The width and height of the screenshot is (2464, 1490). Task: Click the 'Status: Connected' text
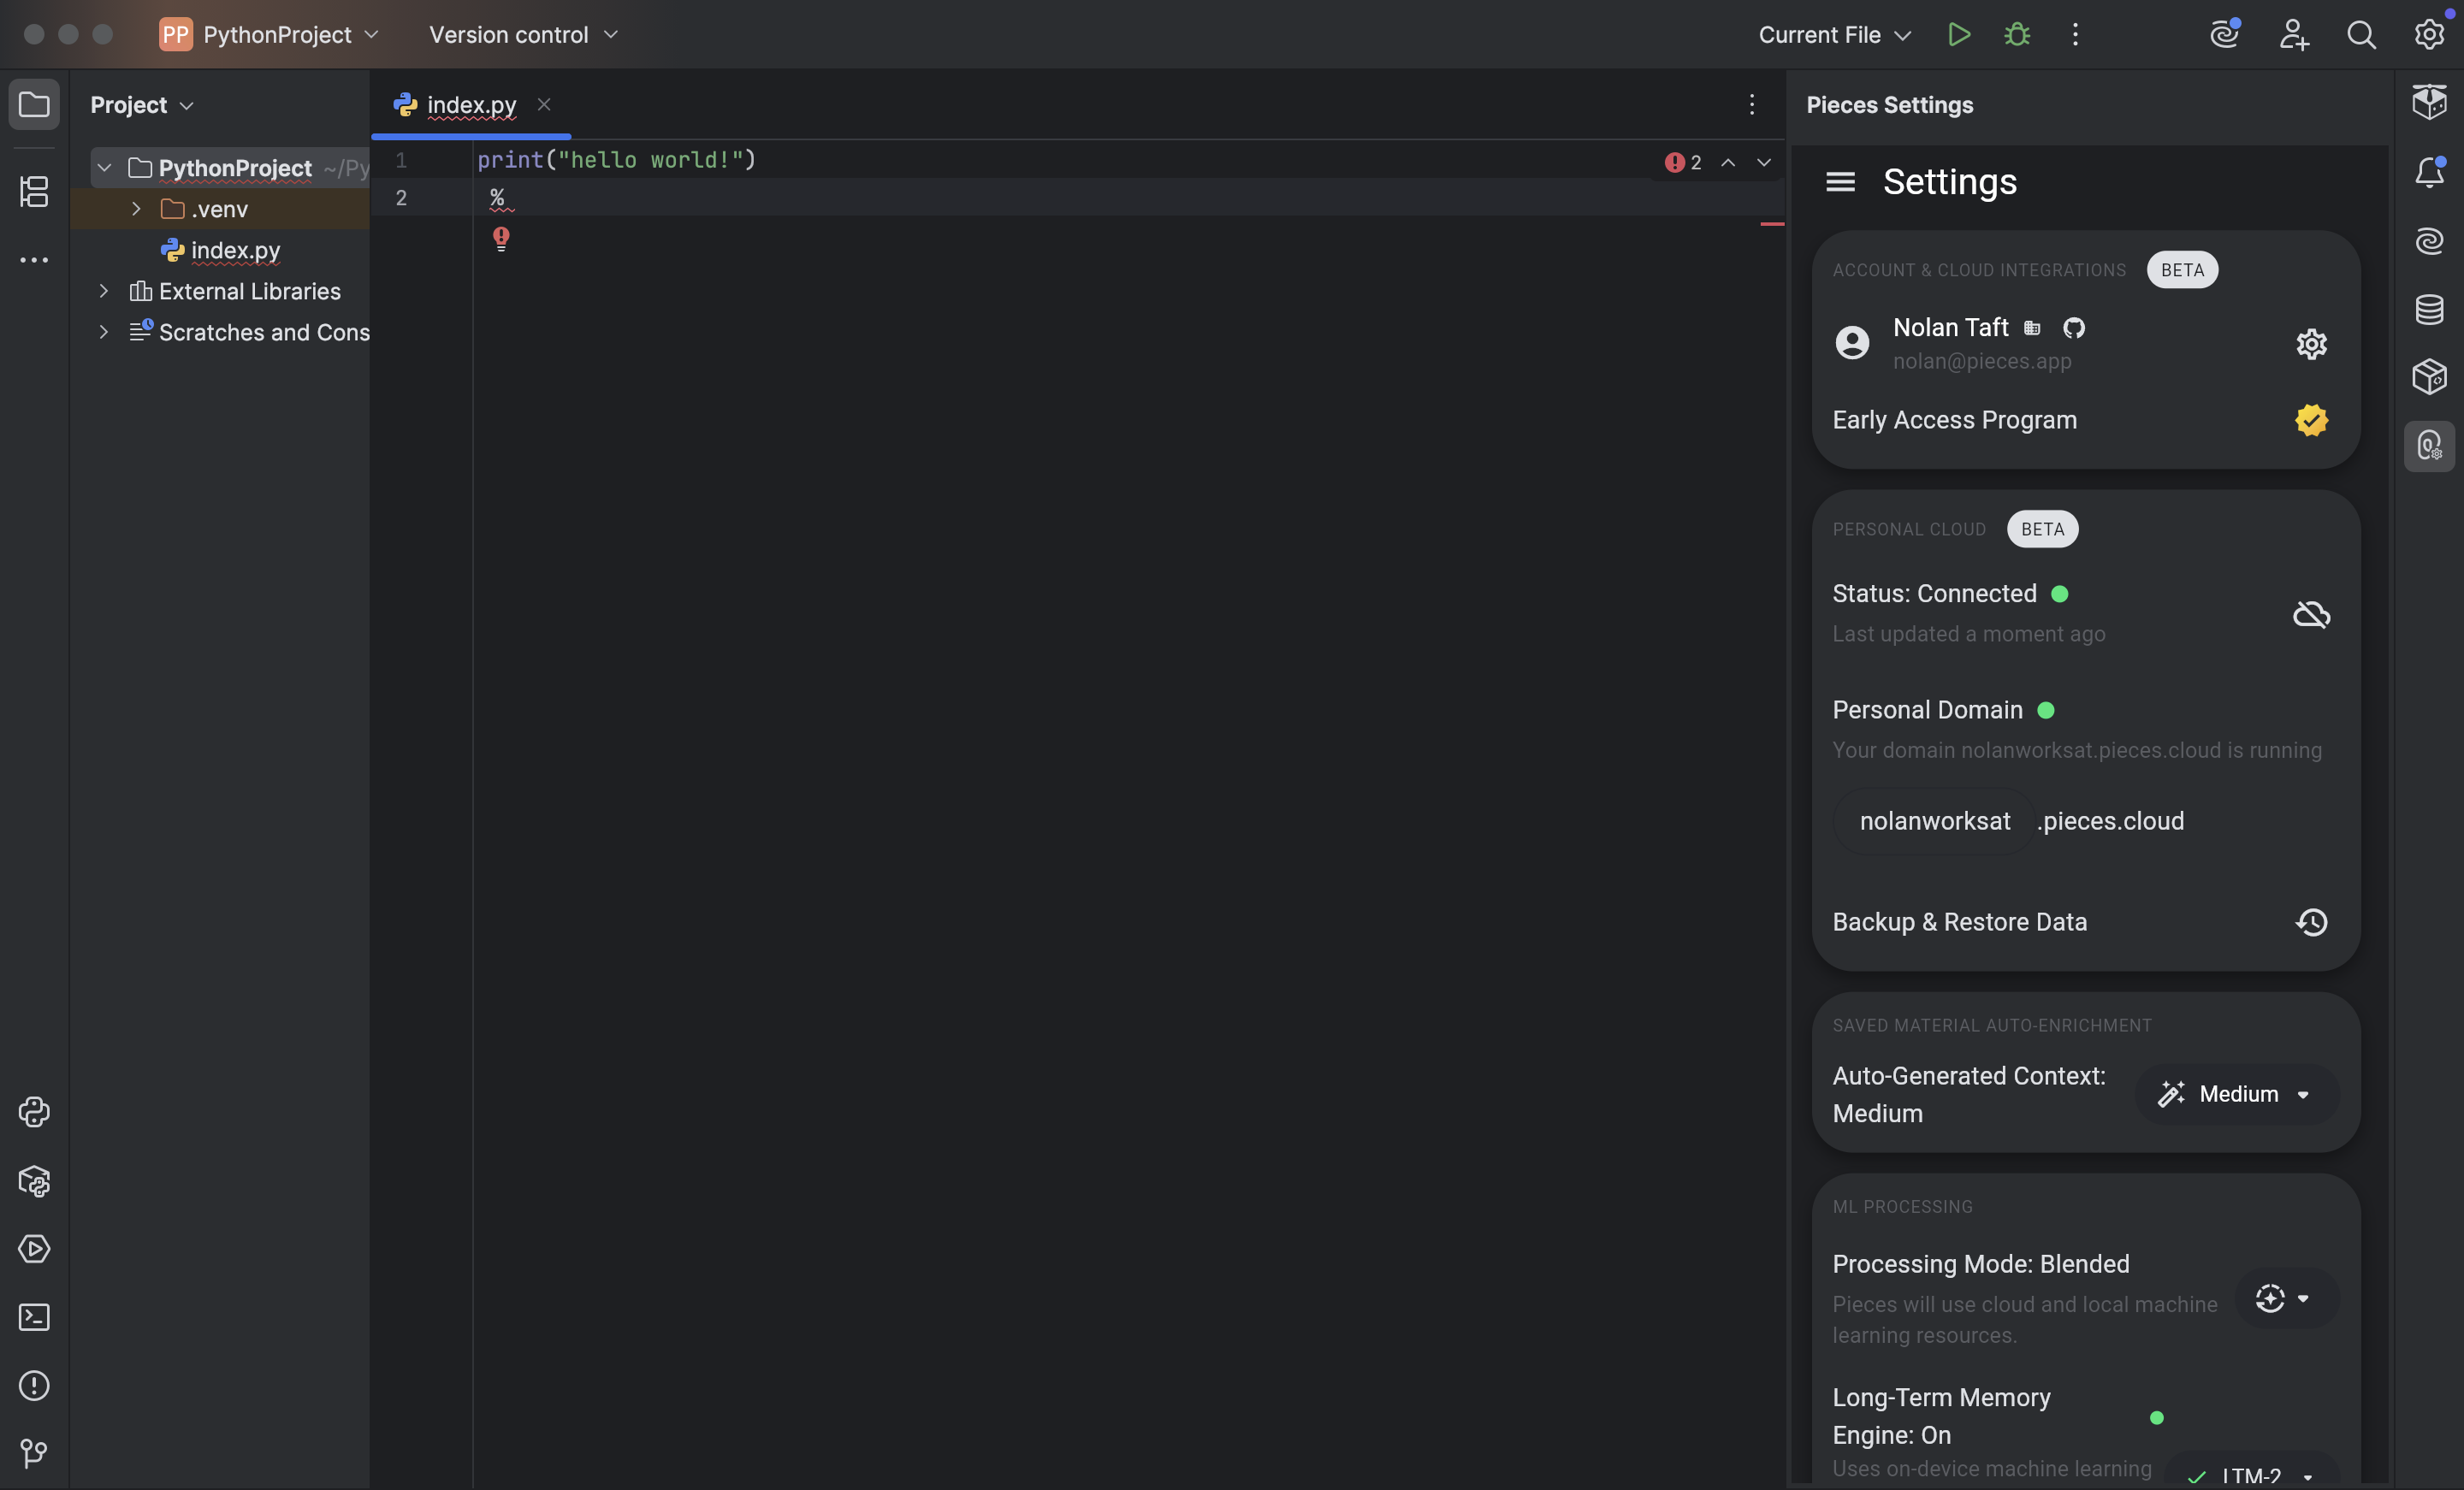click(1934, 593)
